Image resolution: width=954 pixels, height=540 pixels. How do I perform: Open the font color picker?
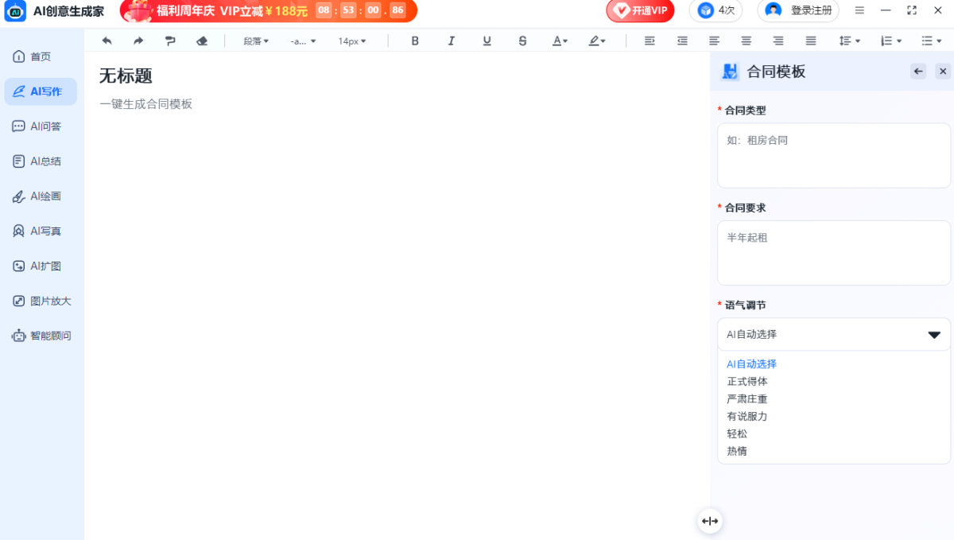pyautogui.click(x=560, y=41)
